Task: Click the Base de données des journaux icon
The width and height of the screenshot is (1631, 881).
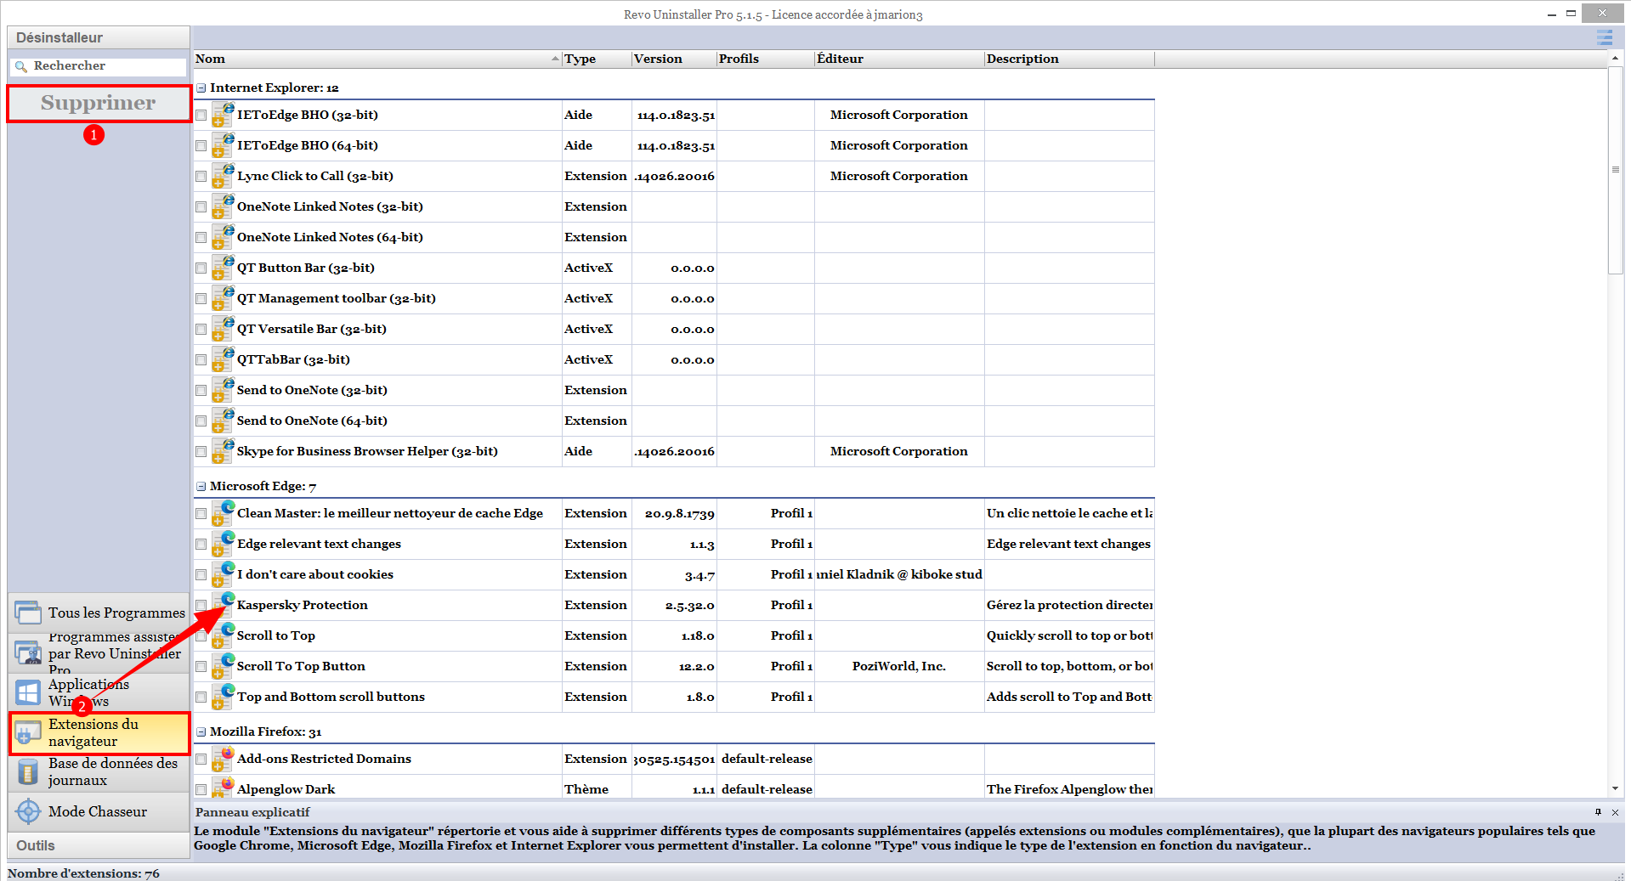Action: point(28,771)
